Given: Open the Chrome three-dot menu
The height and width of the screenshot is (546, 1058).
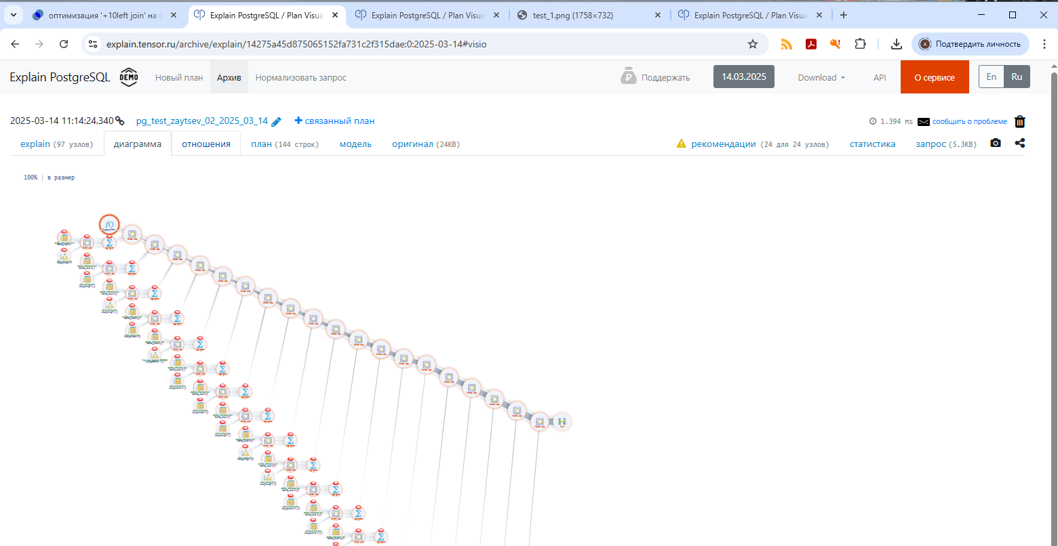Looking at the screenshot, I should click(x=1044, y=44).
